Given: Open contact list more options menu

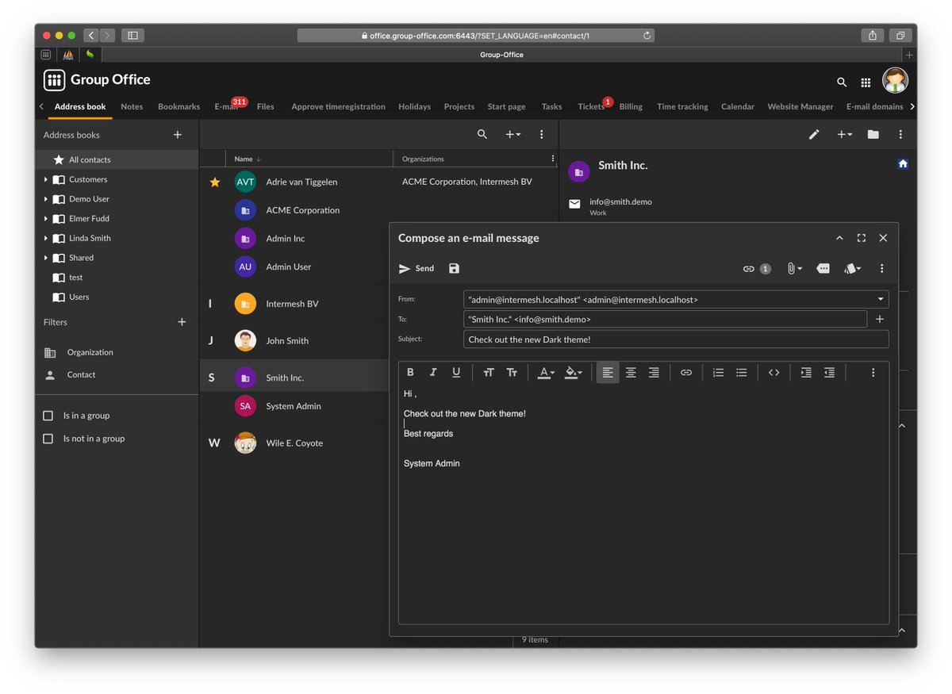Looking at the screenshot, I should pos(542,135).
